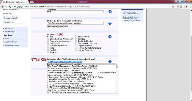Screen dimensions: 192x101
Task: Check the Treptow-Köpenick checkbox
Action: [76, 45]
